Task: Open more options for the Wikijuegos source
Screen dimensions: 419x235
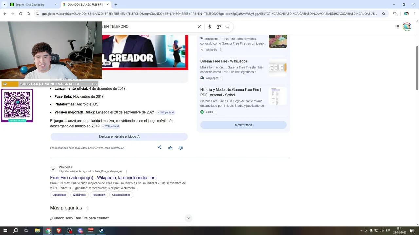Action: (222, 78)
